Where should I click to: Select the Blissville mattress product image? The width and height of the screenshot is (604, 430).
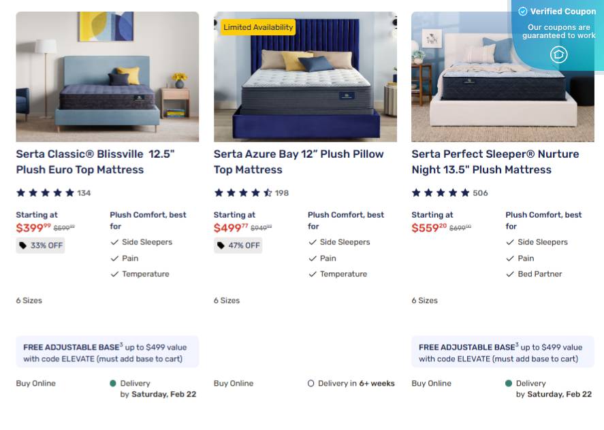click(108, 77)
